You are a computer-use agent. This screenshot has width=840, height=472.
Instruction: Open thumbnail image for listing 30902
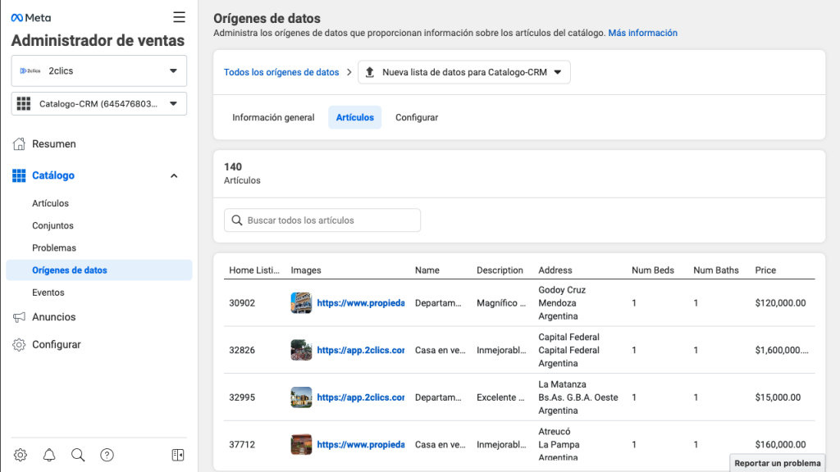301,303
